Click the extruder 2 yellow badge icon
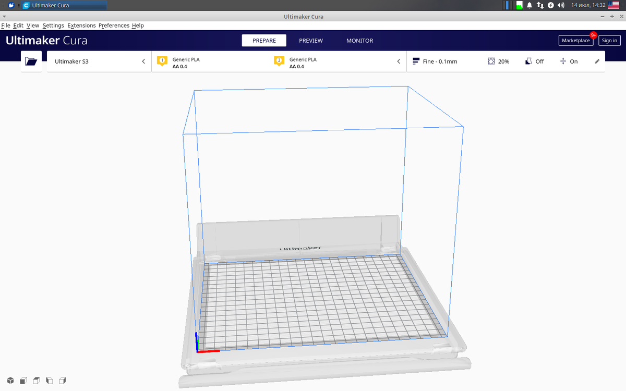 [x=279, y=62]
